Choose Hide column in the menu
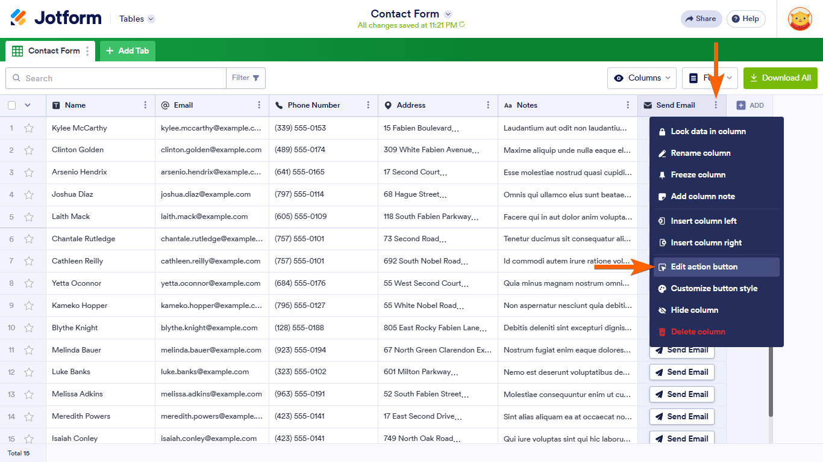 [x=694, y=310]
